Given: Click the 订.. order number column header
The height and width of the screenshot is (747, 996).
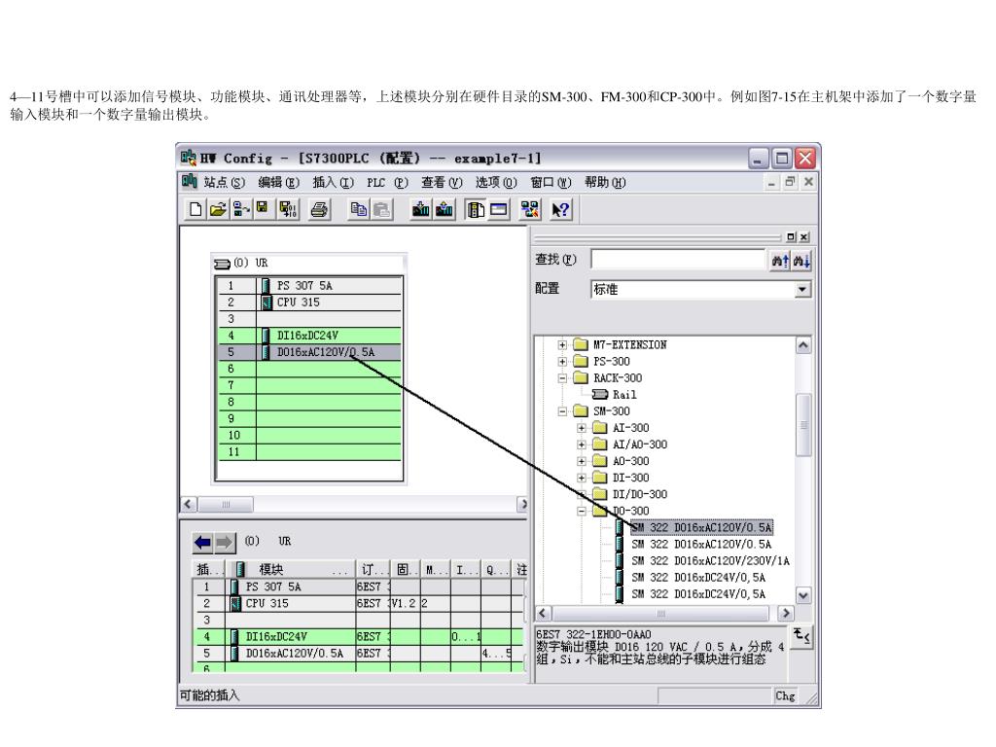Looking at the screenshot, I should pos(373,569).
